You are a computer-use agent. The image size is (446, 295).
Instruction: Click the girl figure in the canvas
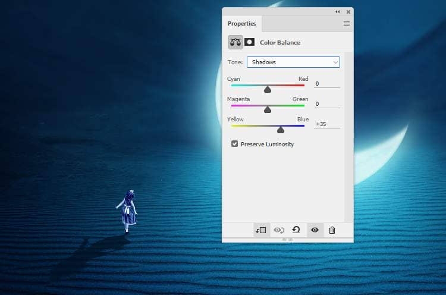pos(127,211)
